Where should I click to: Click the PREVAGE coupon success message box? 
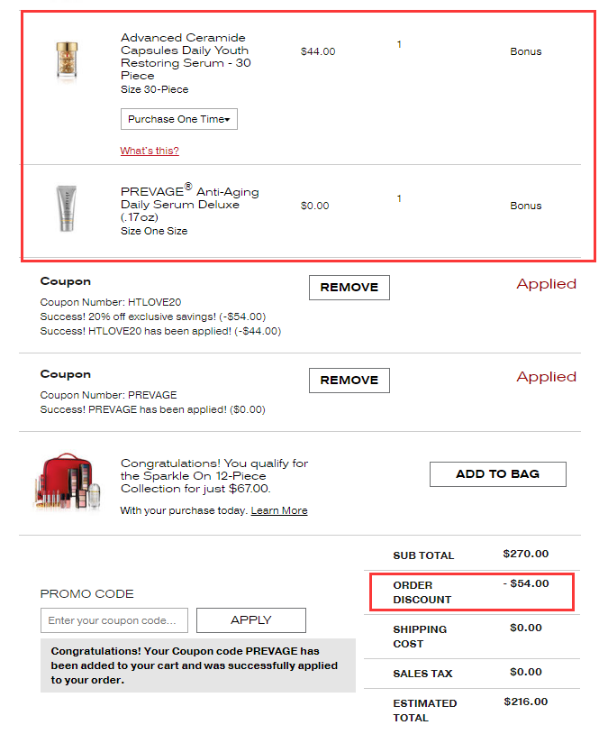coord(198,665)
